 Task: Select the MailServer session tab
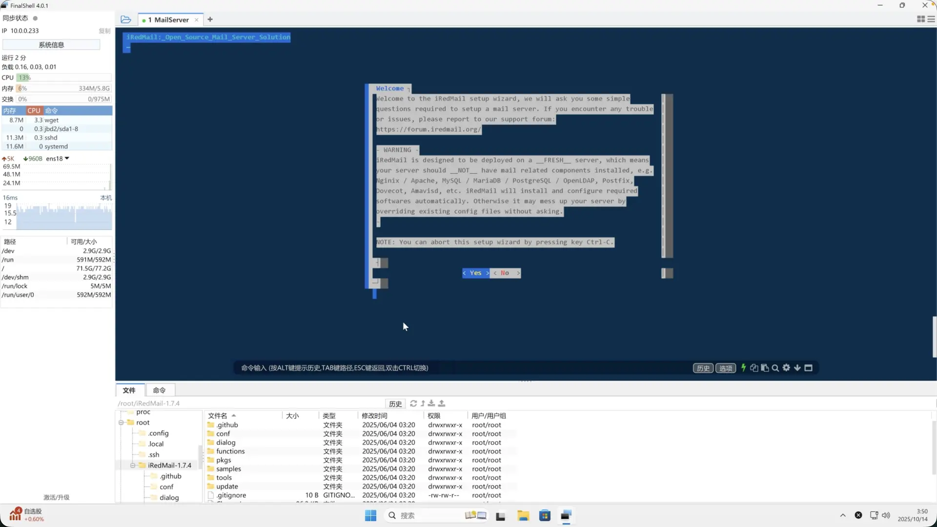(168, 20)
